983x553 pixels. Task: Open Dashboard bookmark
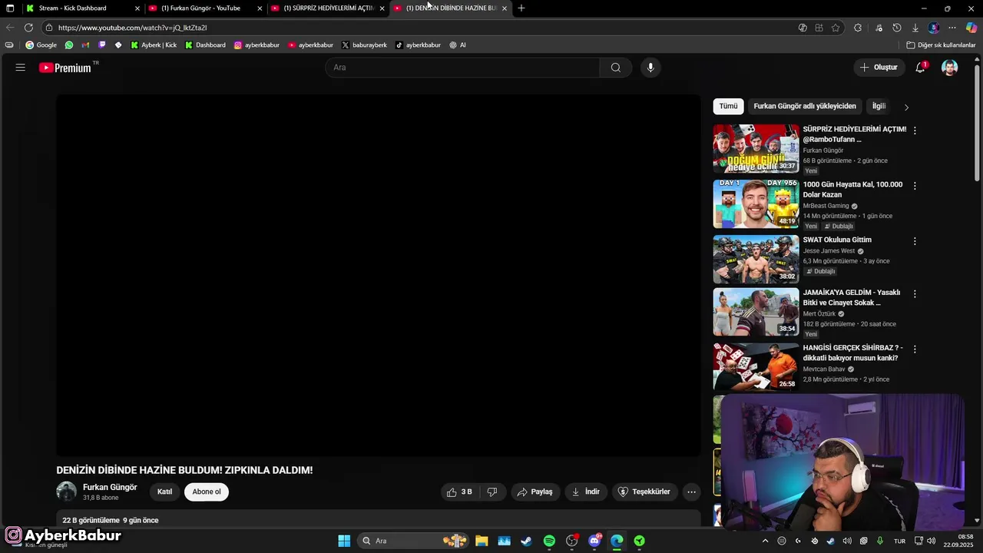206,45
